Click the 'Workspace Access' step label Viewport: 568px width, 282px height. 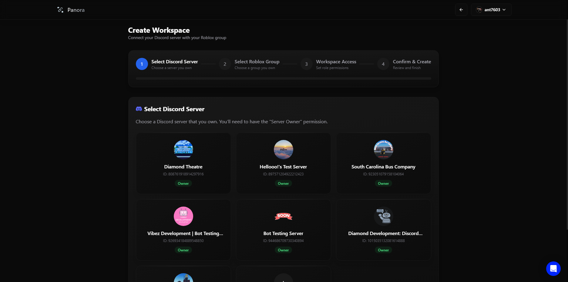(x=336, y=61)
